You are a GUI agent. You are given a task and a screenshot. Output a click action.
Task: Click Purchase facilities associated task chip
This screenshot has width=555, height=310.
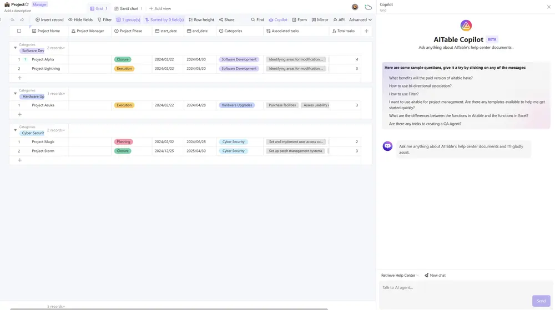click(x=282, y=105)
